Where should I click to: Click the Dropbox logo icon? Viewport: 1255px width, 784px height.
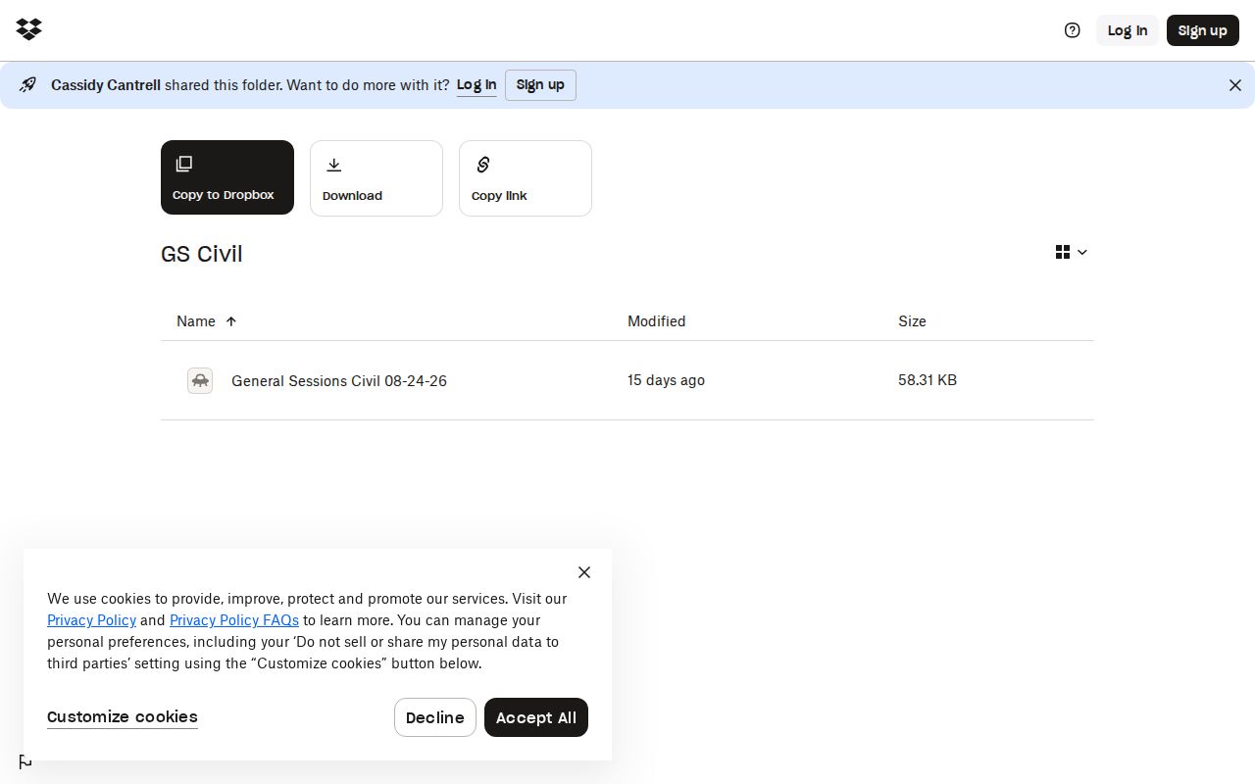pyautogui.click(x=29, y=29)
